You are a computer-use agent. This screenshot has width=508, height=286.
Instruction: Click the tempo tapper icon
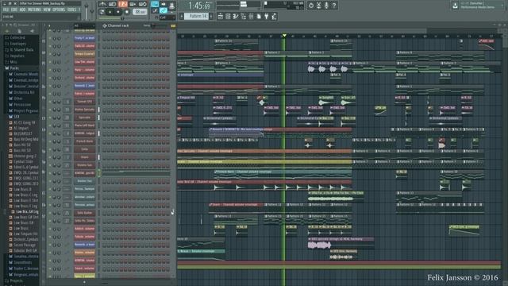(x=274, y=16)
